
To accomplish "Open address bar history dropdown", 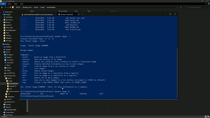I will click(x=178, y=7).
